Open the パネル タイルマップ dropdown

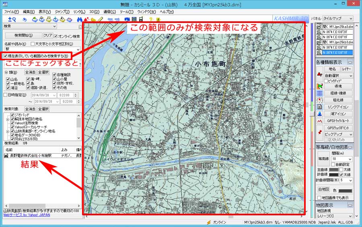(338, 19)
